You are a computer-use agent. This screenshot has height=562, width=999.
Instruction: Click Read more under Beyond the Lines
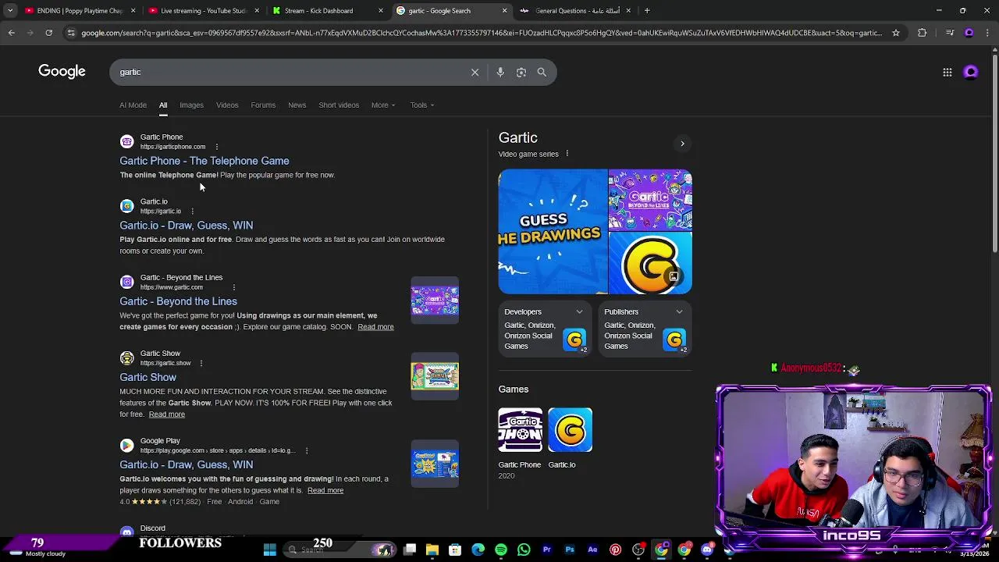point(375,327)
